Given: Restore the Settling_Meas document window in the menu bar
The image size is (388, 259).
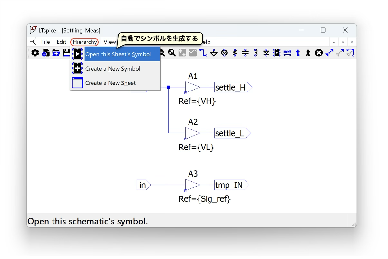Looking at the screenshot, I should 343,42.
